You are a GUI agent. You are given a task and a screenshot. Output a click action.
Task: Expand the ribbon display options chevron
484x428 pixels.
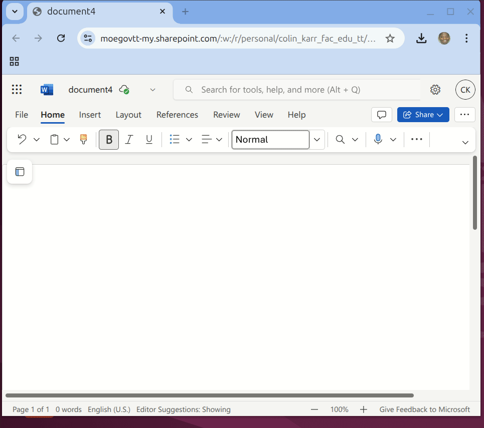(x=465, y=143)
